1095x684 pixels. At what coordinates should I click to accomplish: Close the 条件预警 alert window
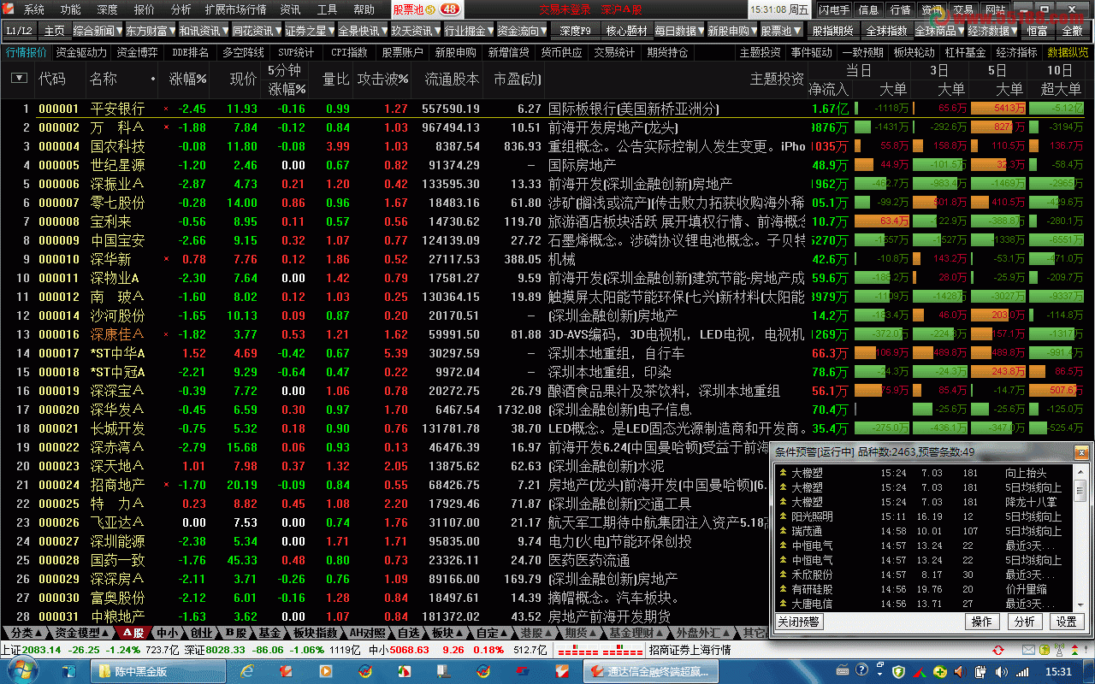pos(1082,451)
